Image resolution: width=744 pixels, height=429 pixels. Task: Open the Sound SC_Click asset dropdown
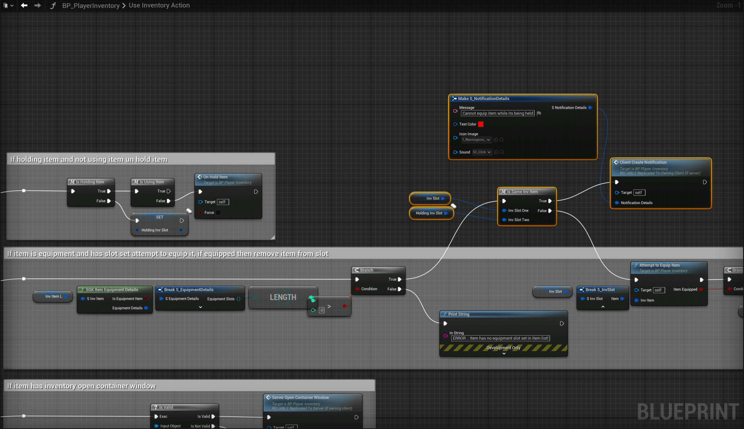pos(482,152)
